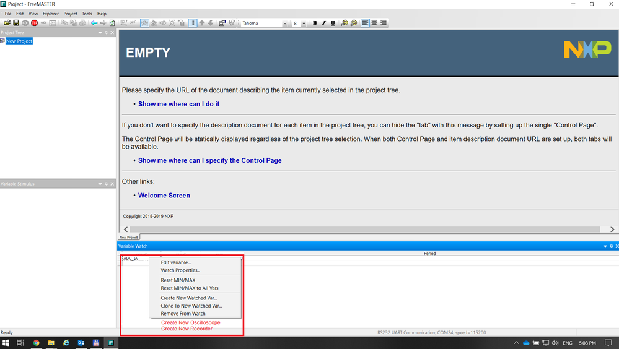Follow the Show me where can I do it link

click(x=179, y=104)
